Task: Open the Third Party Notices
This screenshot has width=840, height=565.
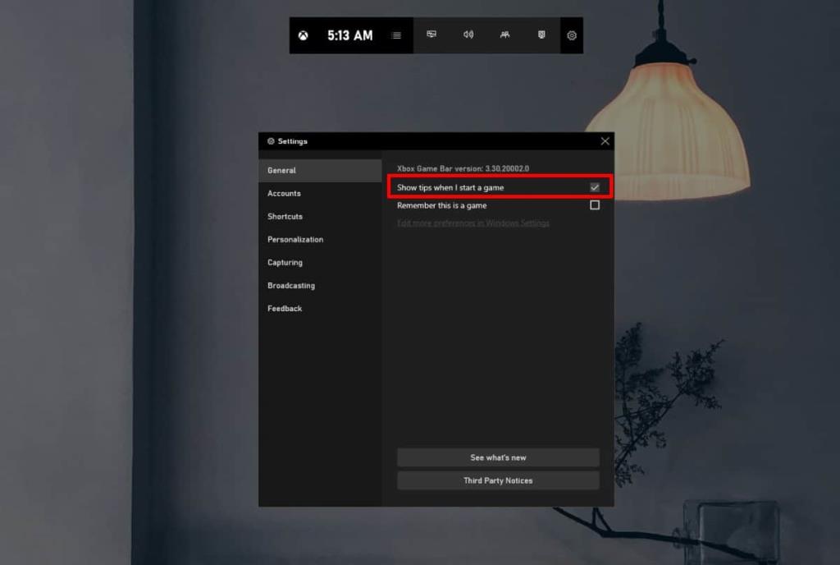Action: click(498, 480)
